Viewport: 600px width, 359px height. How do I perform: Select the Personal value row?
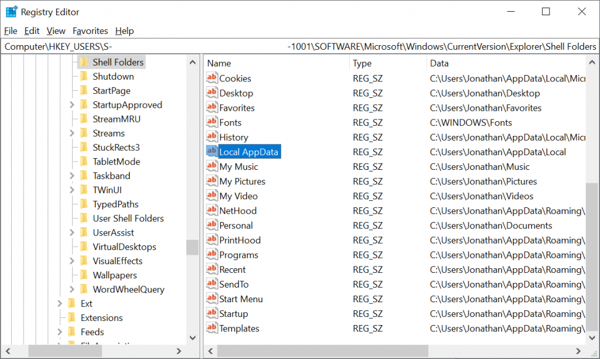pos(236,225)
